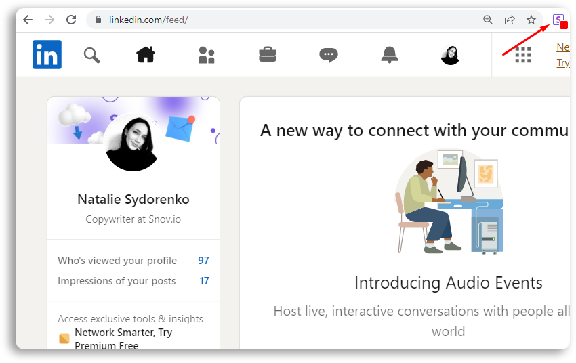Image resolution: width=576 pixels, height=363 pixels.
Task: Click the 17 post impressions count
Action: 204,281
